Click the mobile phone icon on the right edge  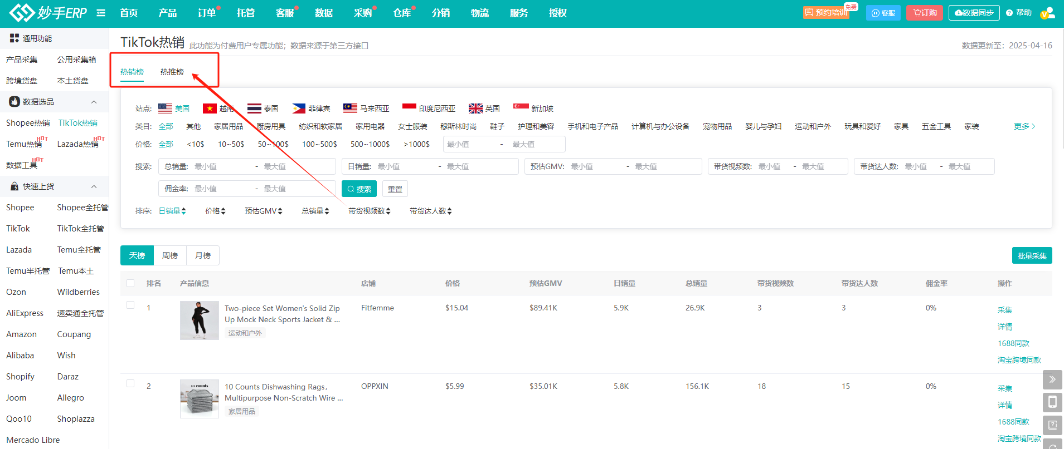(x=1052, y=402)
